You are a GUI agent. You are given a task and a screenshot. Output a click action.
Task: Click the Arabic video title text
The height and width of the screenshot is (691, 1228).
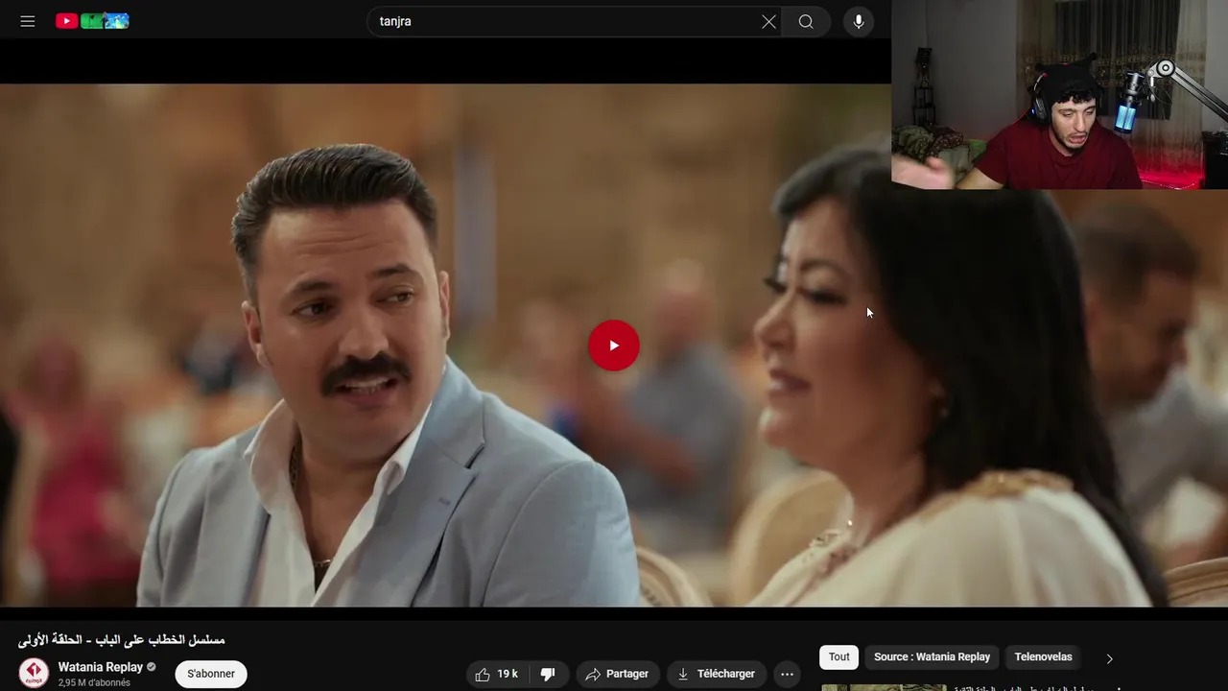pyautogui.click(x=122, y=640)
